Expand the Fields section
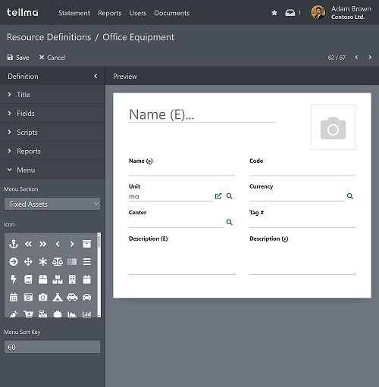The image size is (379, 387). click(x=52, y=114)
